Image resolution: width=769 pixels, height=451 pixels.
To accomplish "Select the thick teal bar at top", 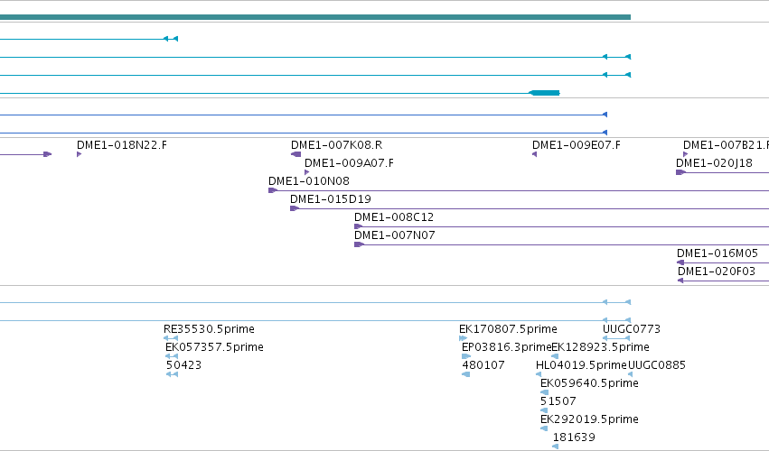I will click(315, 17).
